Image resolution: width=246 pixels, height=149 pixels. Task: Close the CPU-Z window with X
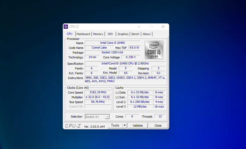click(x=163, y=27)
